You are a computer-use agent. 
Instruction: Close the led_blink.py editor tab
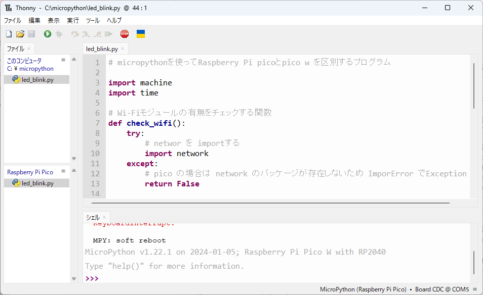tap(123, 49)
